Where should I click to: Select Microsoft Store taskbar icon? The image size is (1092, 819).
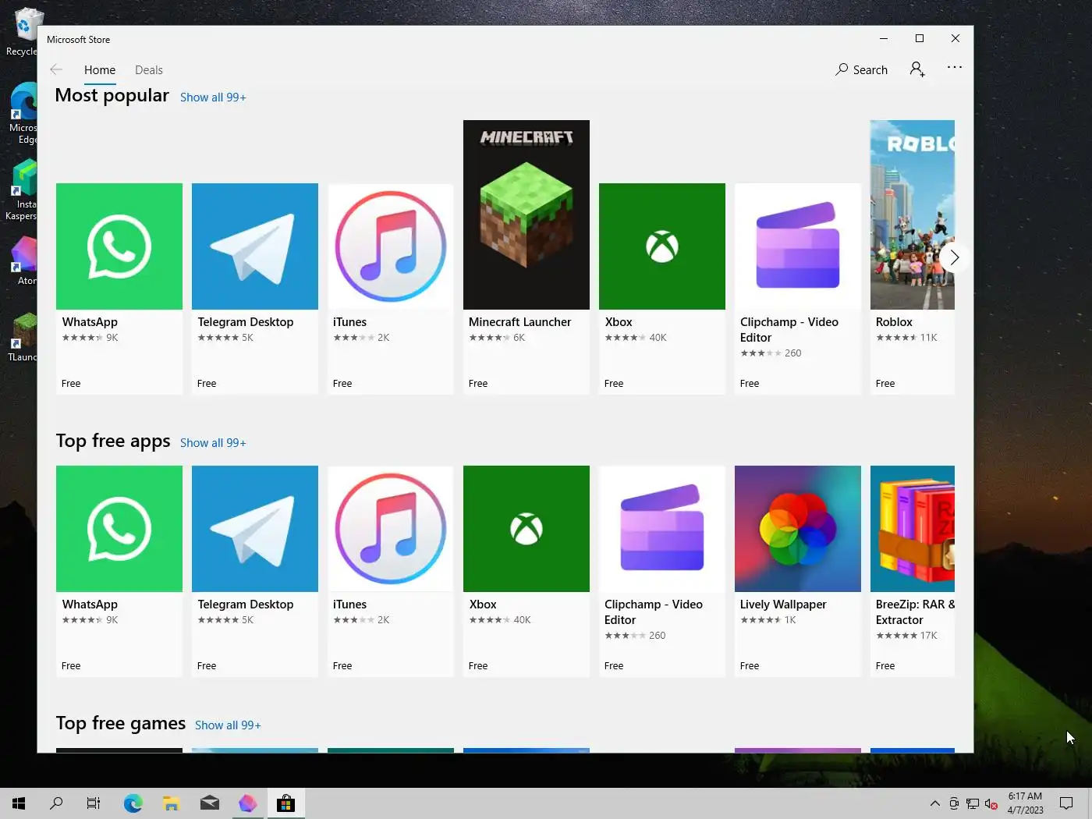(286, 803)
